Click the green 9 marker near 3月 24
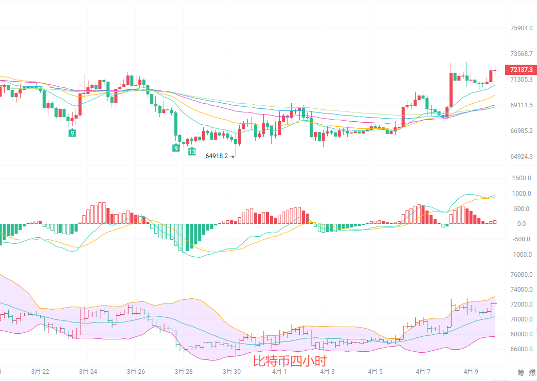The height and width of the screenshot is (381, 537). click(x=73, y=133)
